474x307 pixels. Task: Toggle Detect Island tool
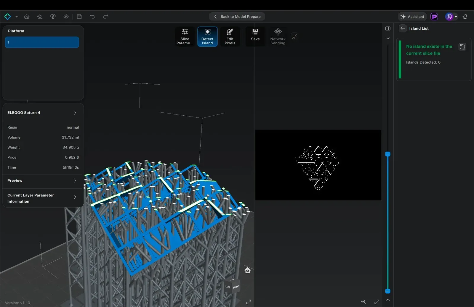coord(207,37)
